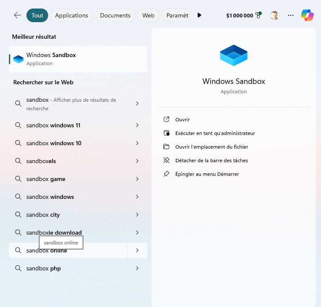
Task: Click the Meilleur résultat heading
Action: (34, 37)
